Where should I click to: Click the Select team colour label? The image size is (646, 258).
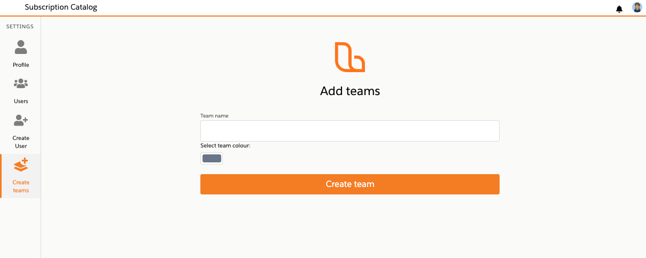(225, 145)
